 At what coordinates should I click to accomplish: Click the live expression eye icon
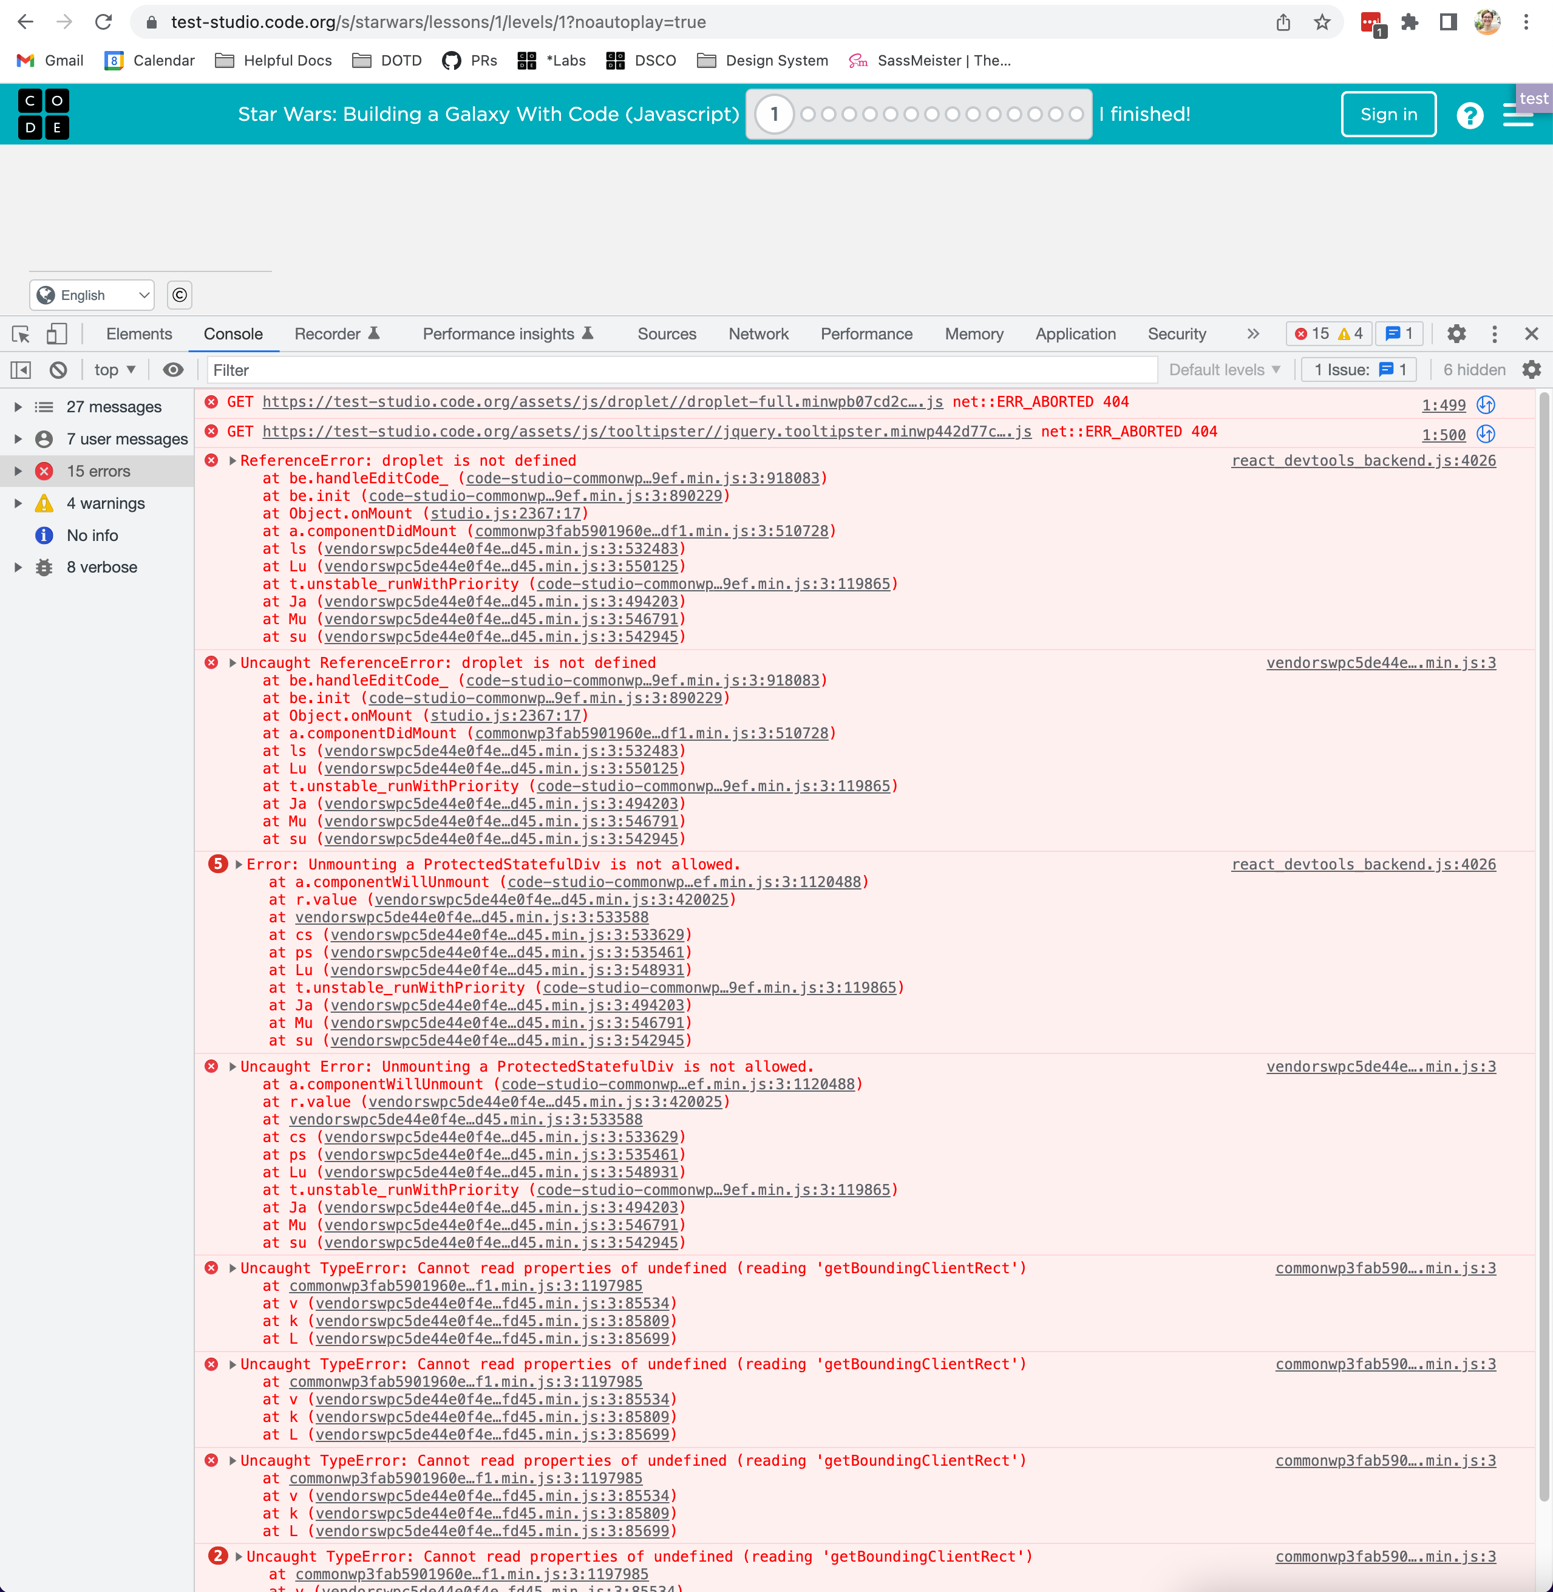point(173,370)
